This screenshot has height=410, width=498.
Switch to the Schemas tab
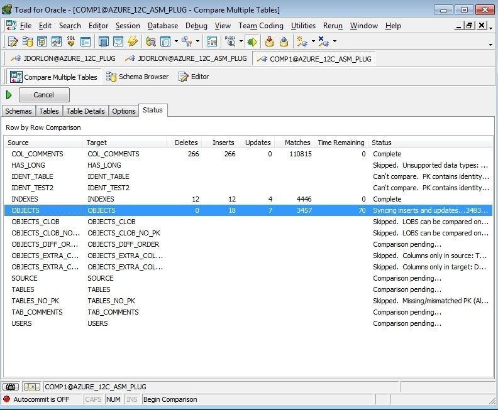point(18,111)
